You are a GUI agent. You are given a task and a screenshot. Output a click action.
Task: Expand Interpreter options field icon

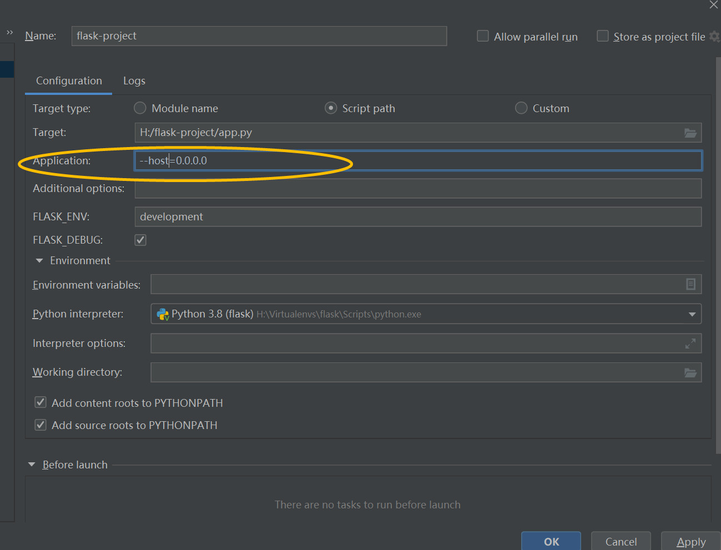[690, 344]
